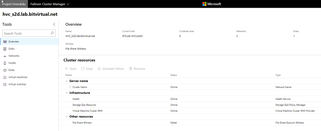This screenshot has height=131, width=321.
Task: Select the Virtual Machine Cluster WMI row
Action: click(x=190, y=111)
